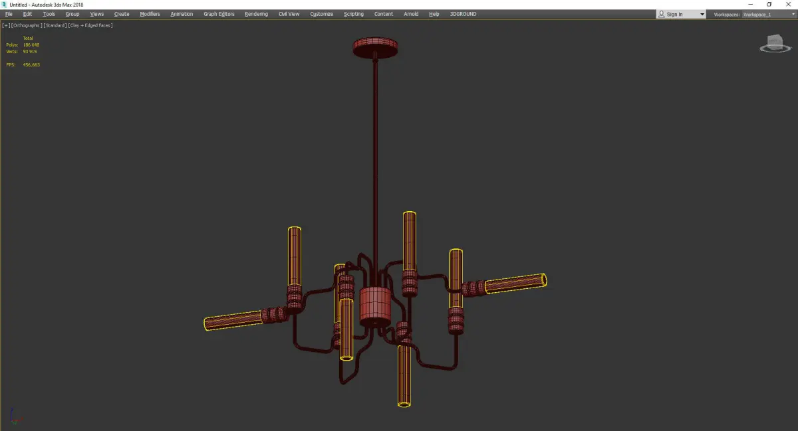Open the Animation menu
This screenshot has height=431, width=798.
182,14
